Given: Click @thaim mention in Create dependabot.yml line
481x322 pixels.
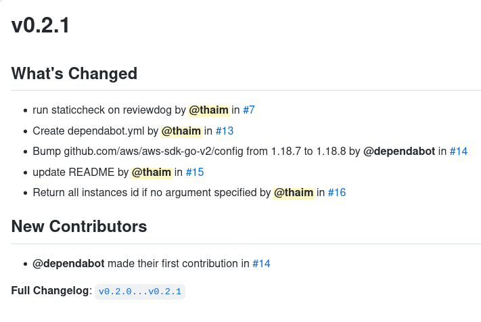Looking at the screenshot, I should [x=181, y=131].
